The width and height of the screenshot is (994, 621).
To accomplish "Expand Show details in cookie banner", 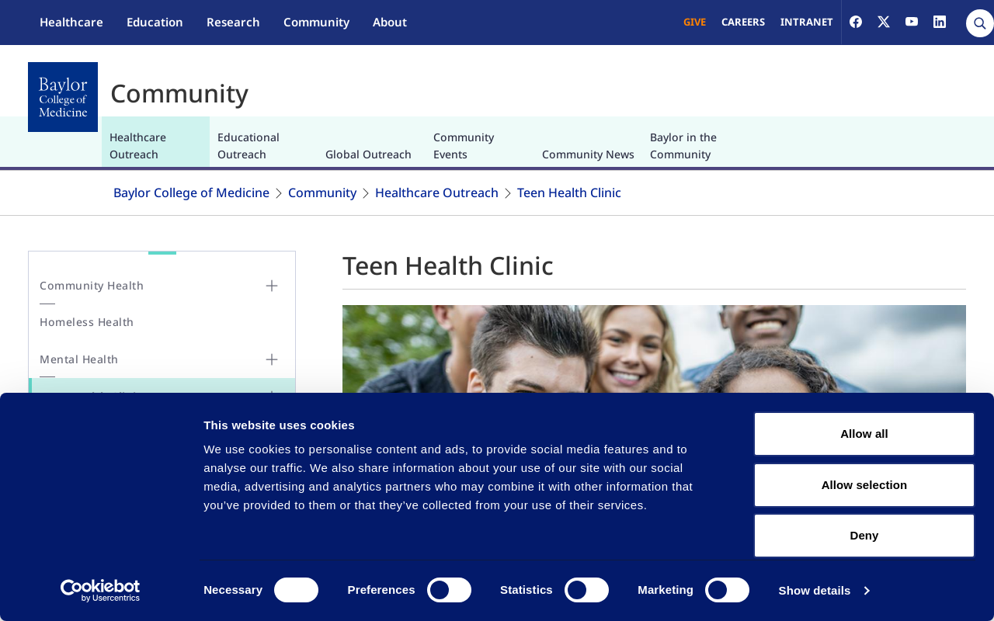I will 824,591.
